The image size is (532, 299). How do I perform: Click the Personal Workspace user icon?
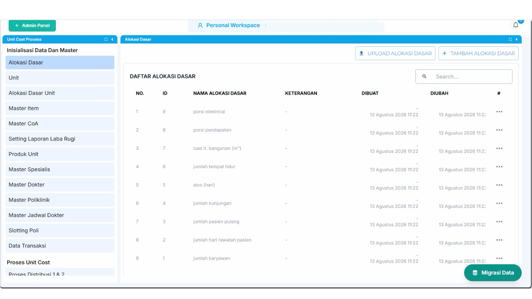click(200, 25)
